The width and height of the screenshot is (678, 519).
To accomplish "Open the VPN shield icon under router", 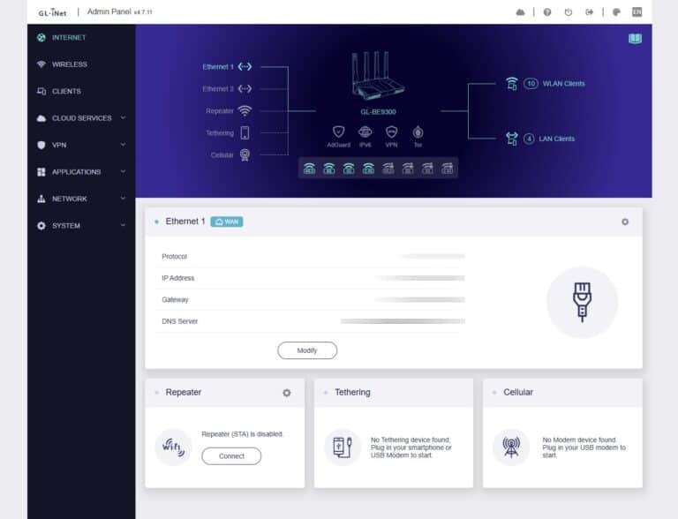I will [x=391, y=132].
